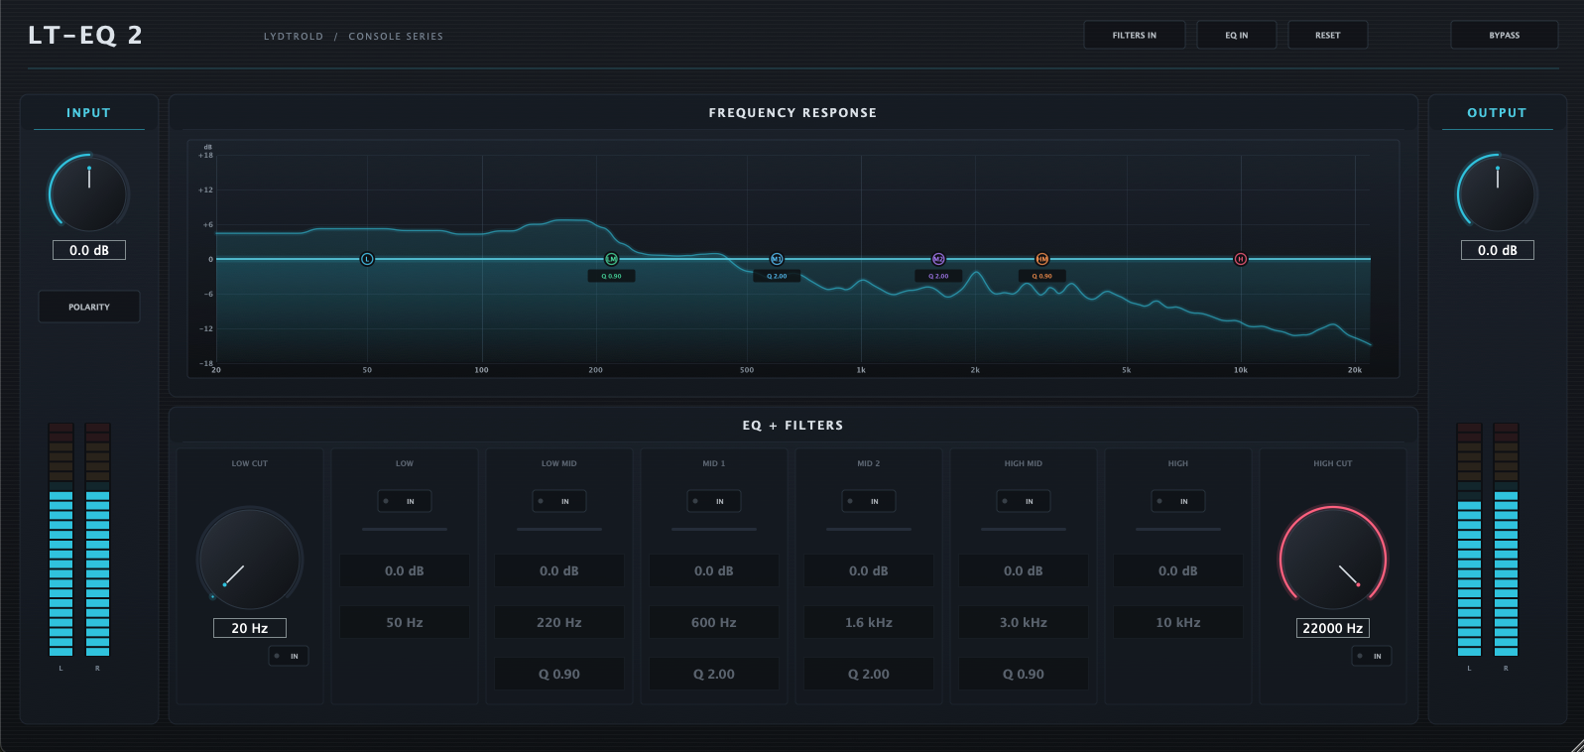Click the Output gain knob
Screen dimensions: 1584x752
pyautogui.click(x=1498, y=192)
